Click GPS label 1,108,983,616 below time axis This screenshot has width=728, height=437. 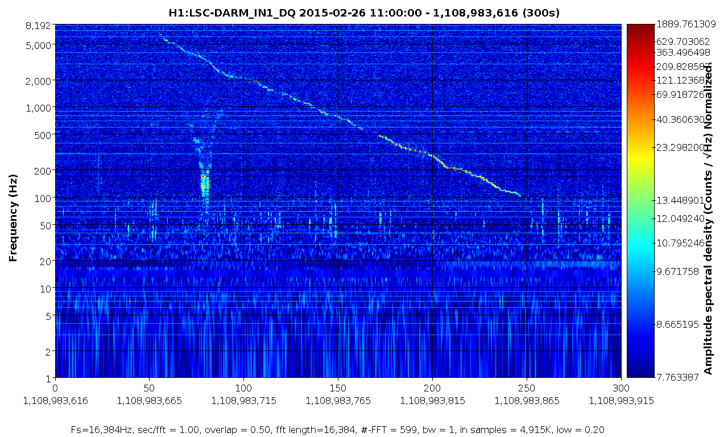[55, 401]
